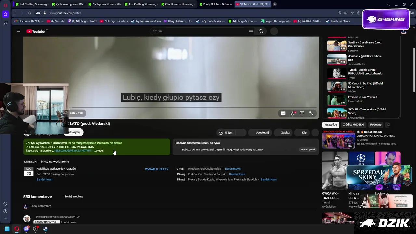Open Steam from the taskbar
This screenshot has height=234, width=416.
pos(45,229)
